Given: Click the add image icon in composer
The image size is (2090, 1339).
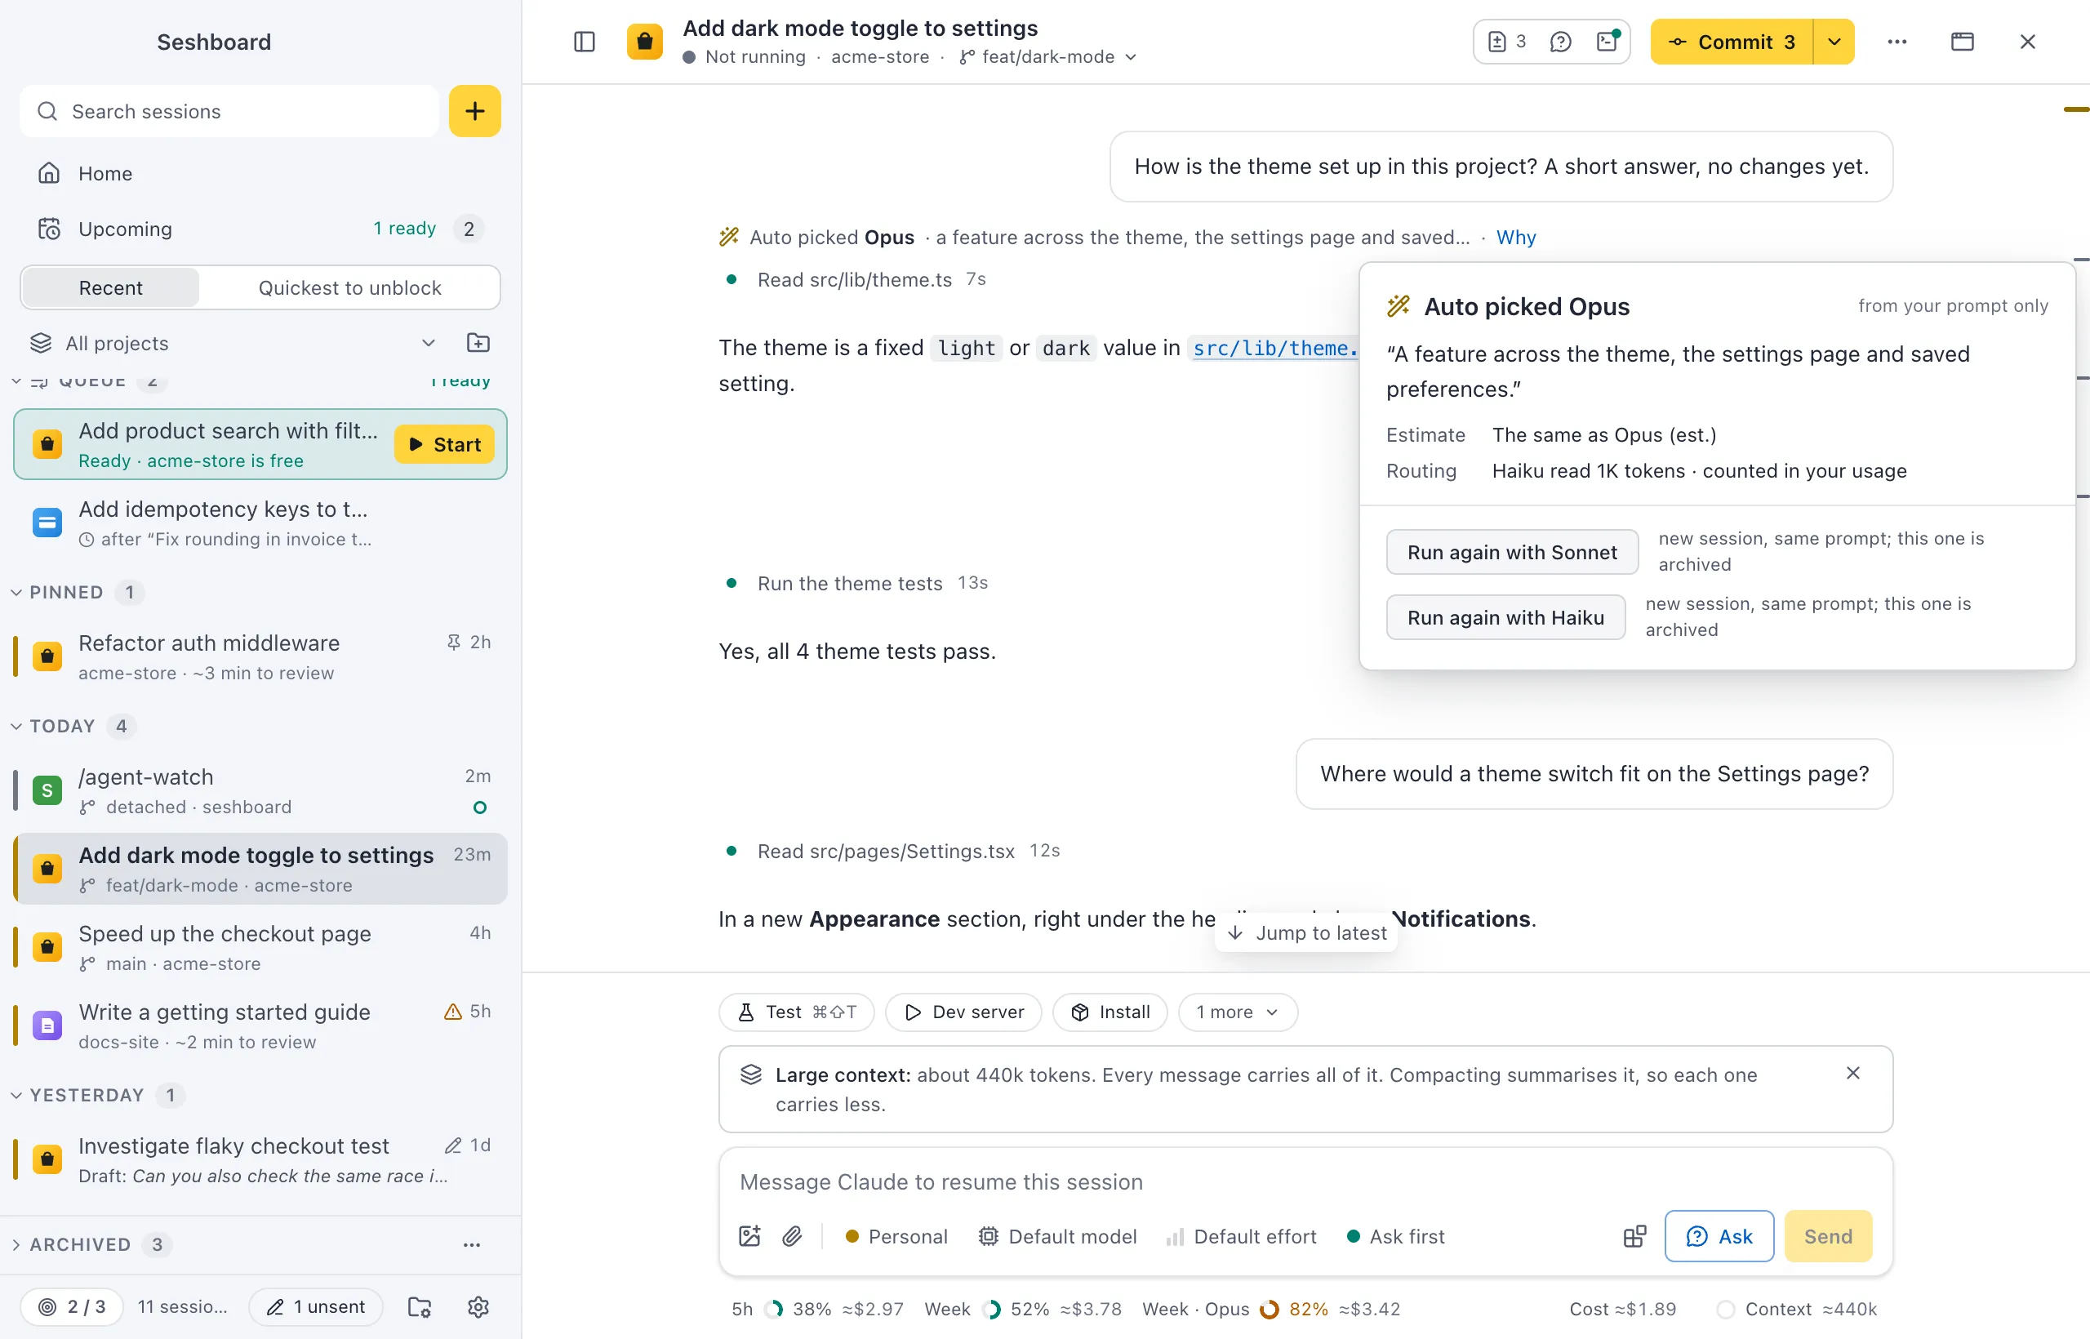Looking at the screenshot, I should click(x=749, y=1236).
